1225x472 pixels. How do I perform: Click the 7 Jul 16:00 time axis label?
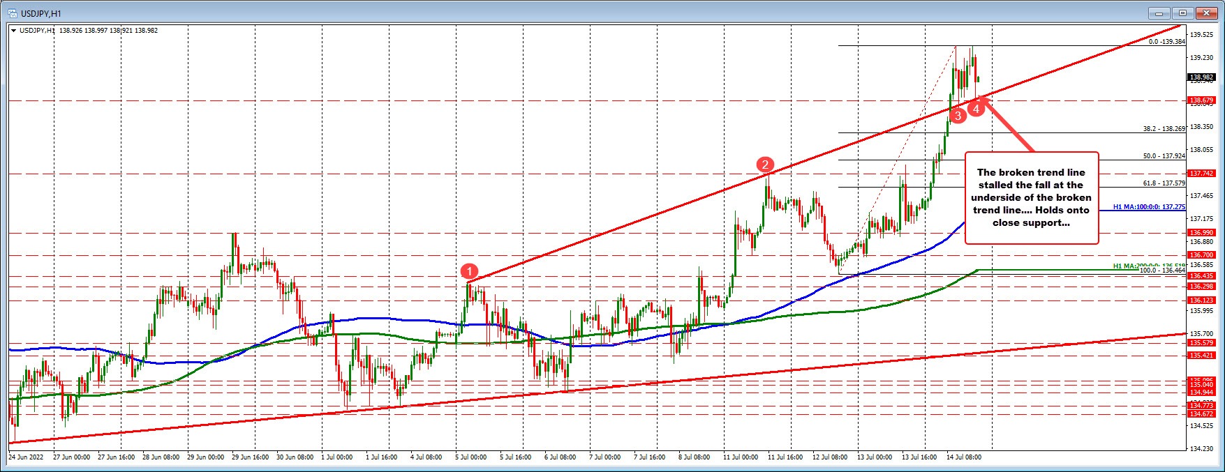tap(651, 457)
